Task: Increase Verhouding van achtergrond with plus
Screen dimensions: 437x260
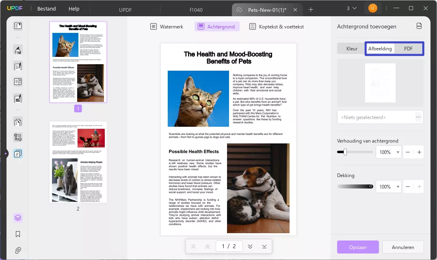Action: pos(419,152)
